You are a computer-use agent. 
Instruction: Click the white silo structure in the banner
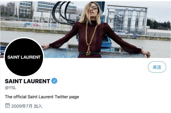point(134,20)
